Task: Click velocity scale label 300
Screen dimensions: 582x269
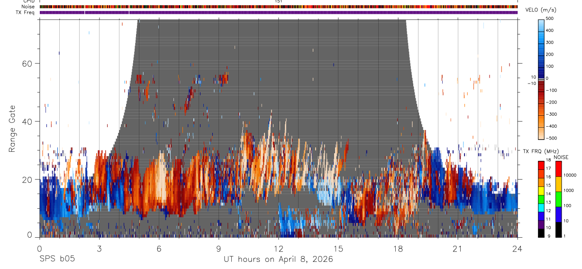Action: (550, 42)
